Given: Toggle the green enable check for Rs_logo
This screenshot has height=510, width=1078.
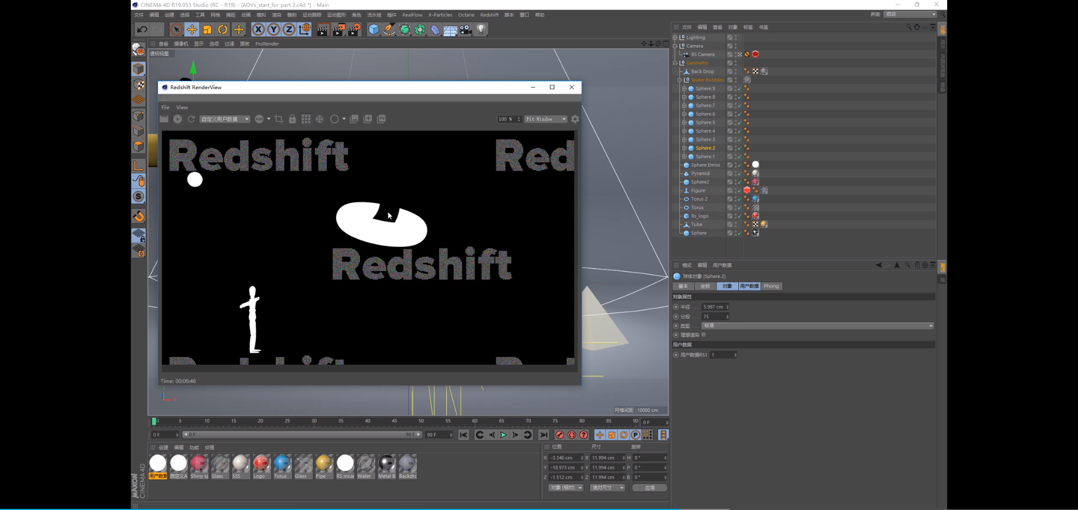Looking at the screenshot, I should 739,216.
